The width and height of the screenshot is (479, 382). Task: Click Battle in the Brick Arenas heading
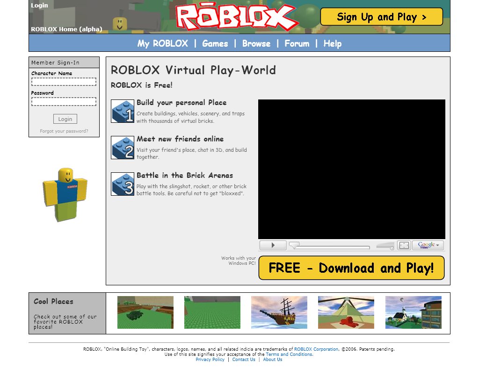pos(185,175)
